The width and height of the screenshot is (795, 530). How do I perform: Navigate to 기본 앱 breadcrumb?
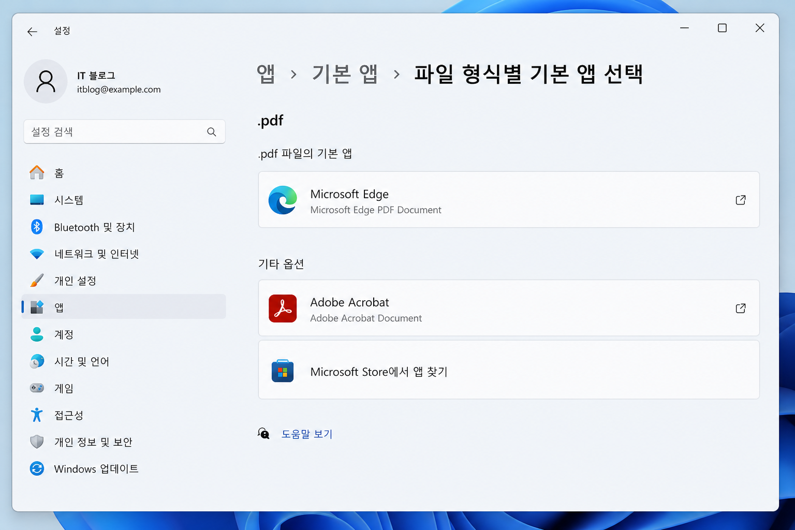coord(345,74)
